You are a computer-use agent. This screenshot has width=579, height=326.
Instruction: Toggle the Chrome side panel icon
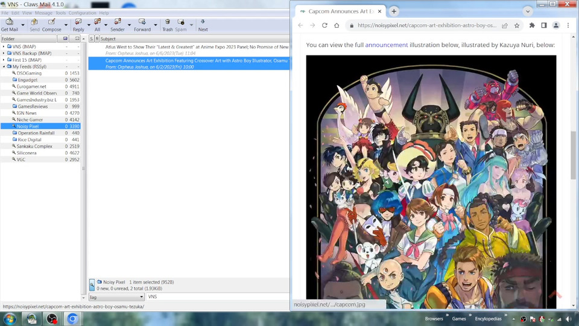coord(544,25)
